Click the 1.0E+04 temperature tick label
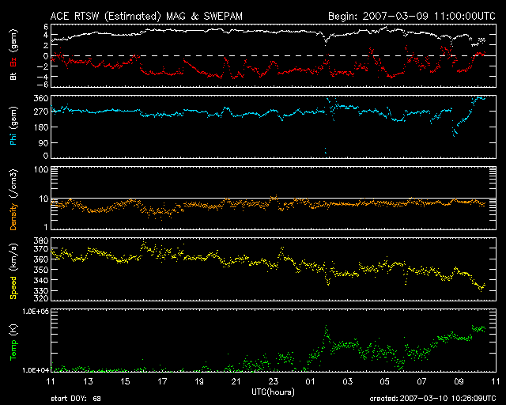506x405 pixels. [x=35, y=370]
